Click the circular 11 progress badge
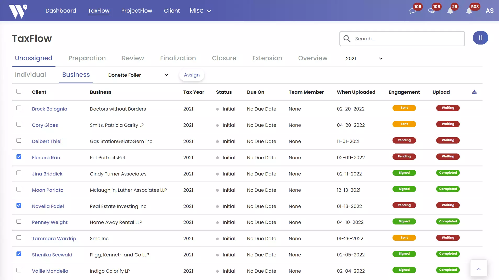The width and height of the screenshot is (499, 280). (x=481, y=38)
